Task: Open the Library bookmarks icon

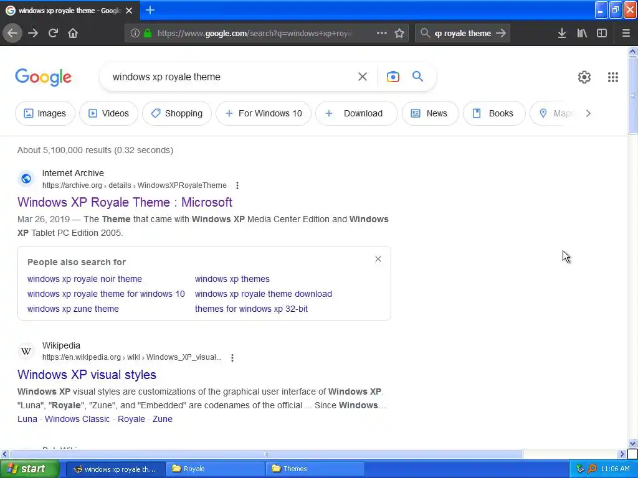Action: pyautogui.click(x=582, y=34)
